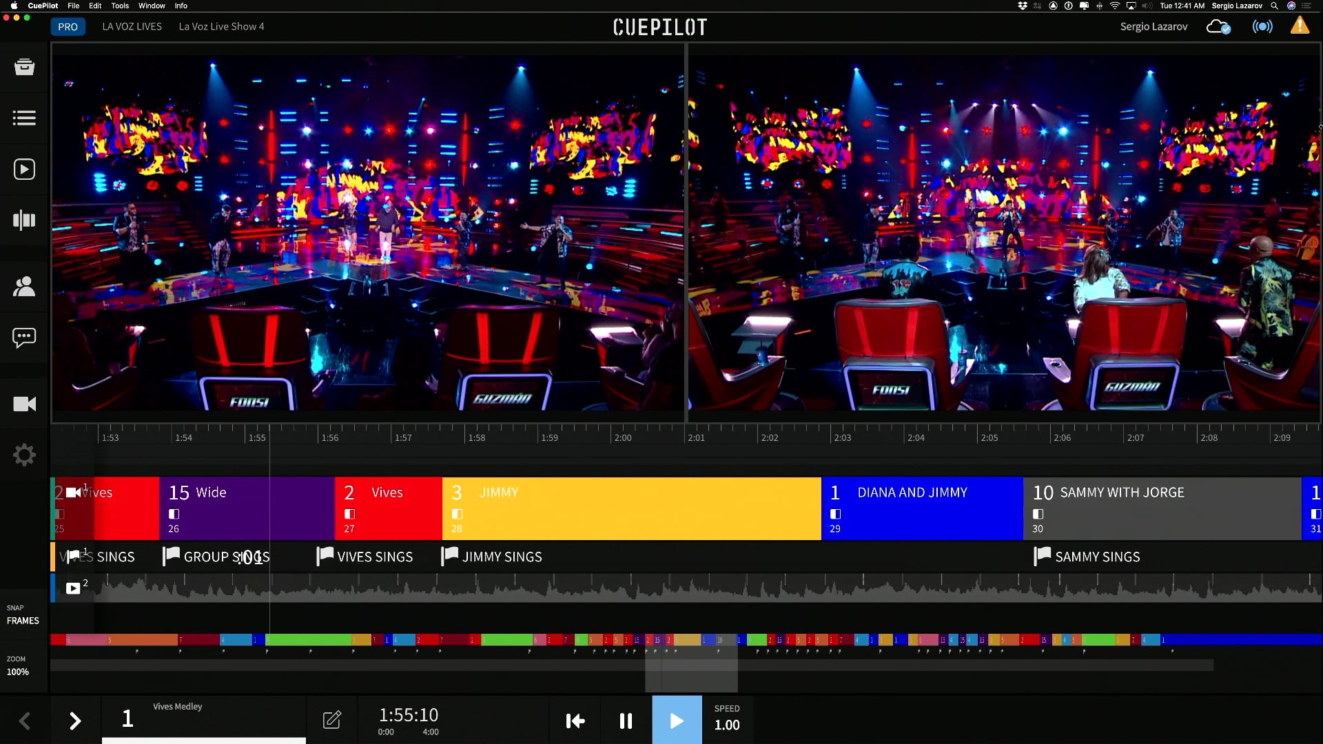Jump to start with skip-back button
1323x744 pixels.
click(575, 721)
